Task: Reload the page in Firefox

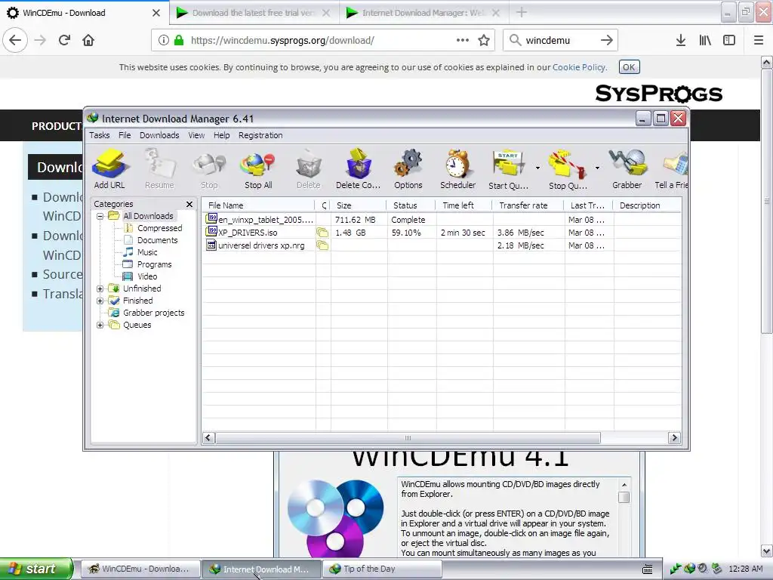Action: [65, 41]
